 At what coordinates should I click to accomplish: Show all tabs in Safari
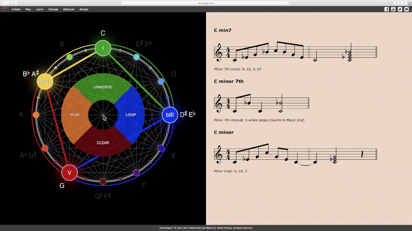pos(404,3)
